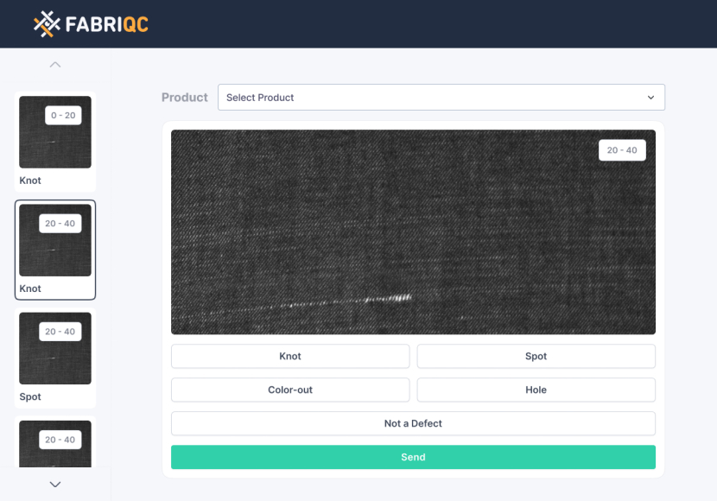The height and width of the screenshot is (501, 717).
Task: Click the up chevron in thumbnail sidebar
Action: coord(55,65)
